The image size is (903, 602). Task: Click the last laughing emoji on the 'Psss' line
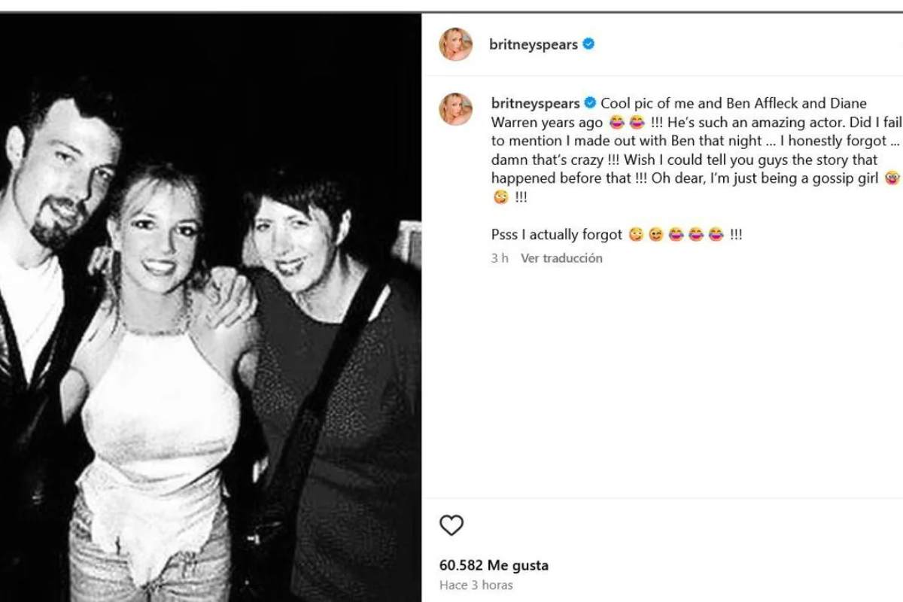coord(716,235)
